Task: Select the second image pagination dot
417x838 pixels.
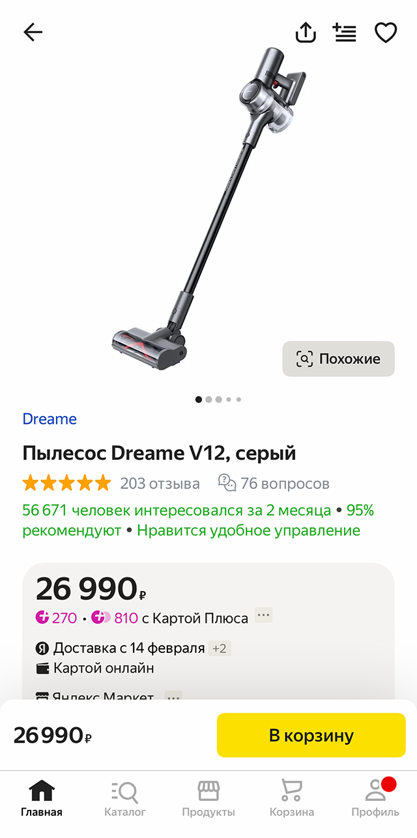Action: (208, 399)
